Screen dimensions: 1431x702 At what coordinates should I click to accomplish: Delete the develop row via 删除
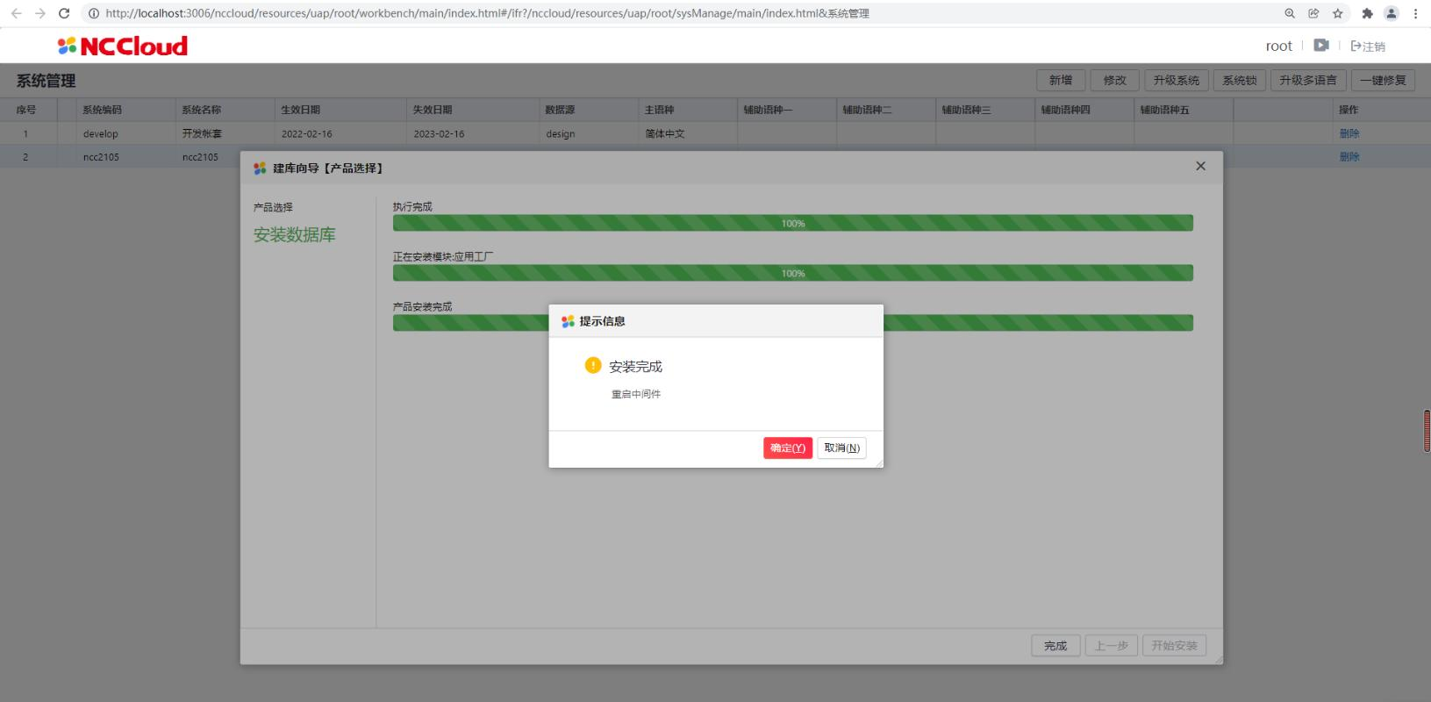coord(1349,133)
